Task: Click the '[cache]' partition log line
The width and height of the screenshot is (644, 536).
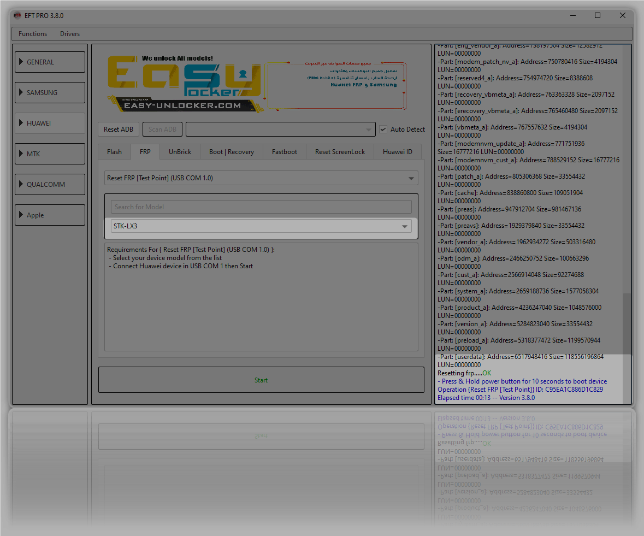Action: 510,196
